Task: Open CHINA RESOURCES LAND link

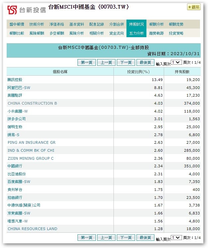Action: [x=33, y=229]
